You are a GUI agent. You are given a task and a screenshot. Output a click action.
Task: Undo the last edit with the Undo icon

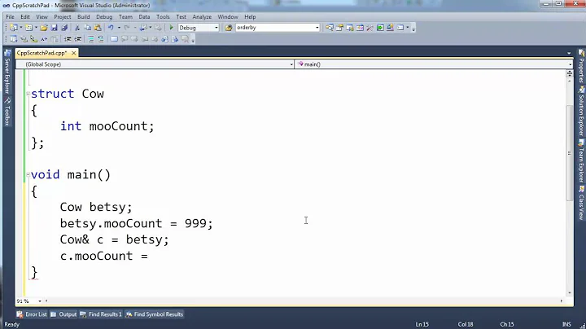pos(111,28)
